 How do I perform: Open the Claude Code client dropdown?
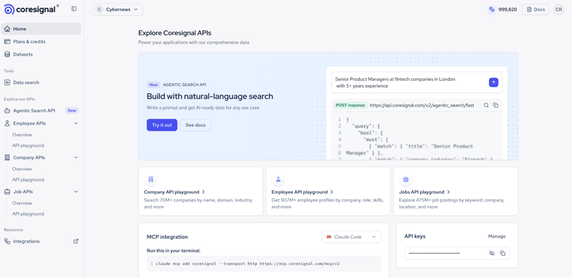351,237
